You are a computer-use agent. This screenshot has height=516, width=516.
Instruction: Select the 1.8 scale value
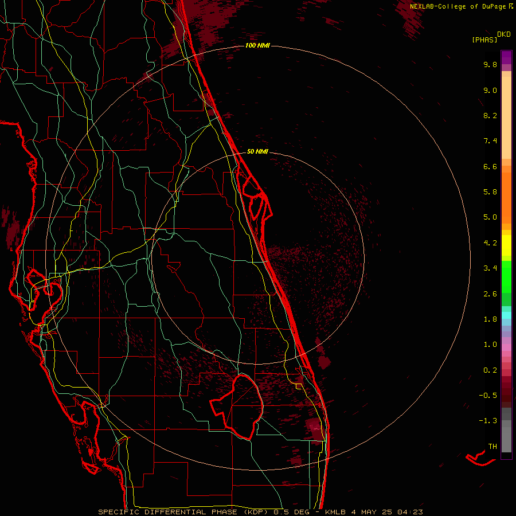[x=490, y=319]
